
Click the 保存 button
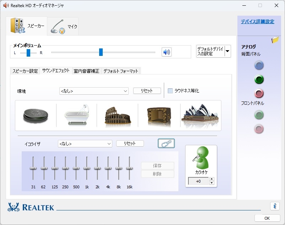(157, 166)
